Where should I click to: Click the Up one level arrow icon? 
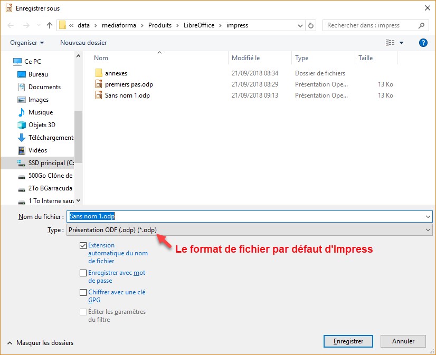[50, 25]
